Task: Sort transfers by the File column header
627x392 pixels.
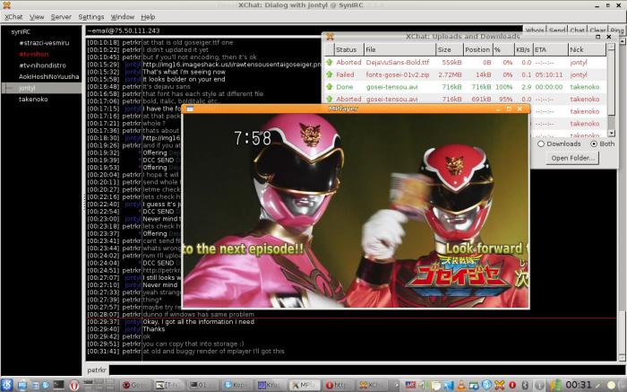Action: 399,49
